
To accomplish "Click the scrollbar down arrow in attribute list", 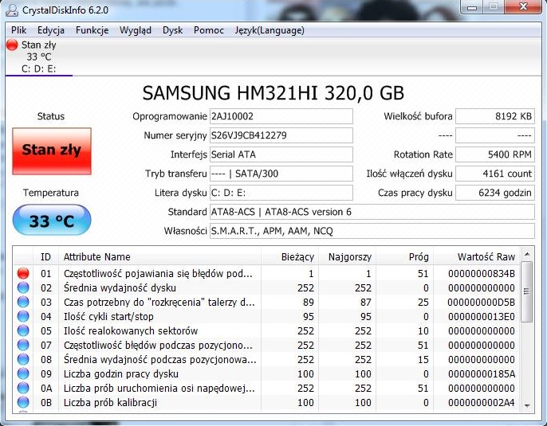I will click(x=527, y=406).
